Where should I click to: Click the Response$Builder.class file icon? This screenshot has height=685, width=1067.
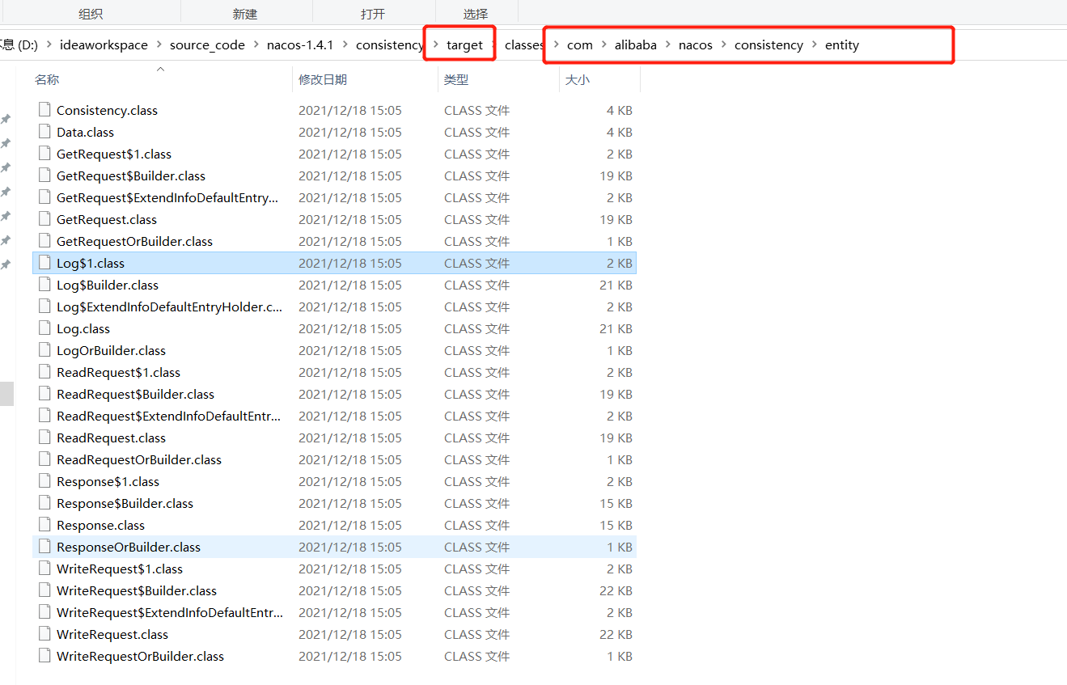pos(44,503)
